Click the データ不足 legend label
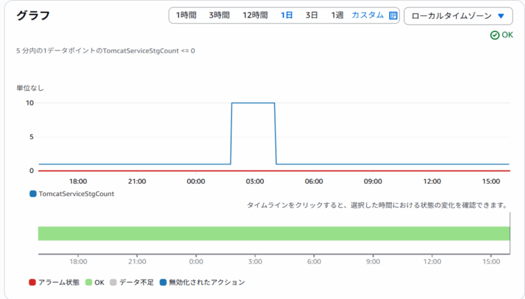The width and height of the screenshot is (525, 299). 136,282
